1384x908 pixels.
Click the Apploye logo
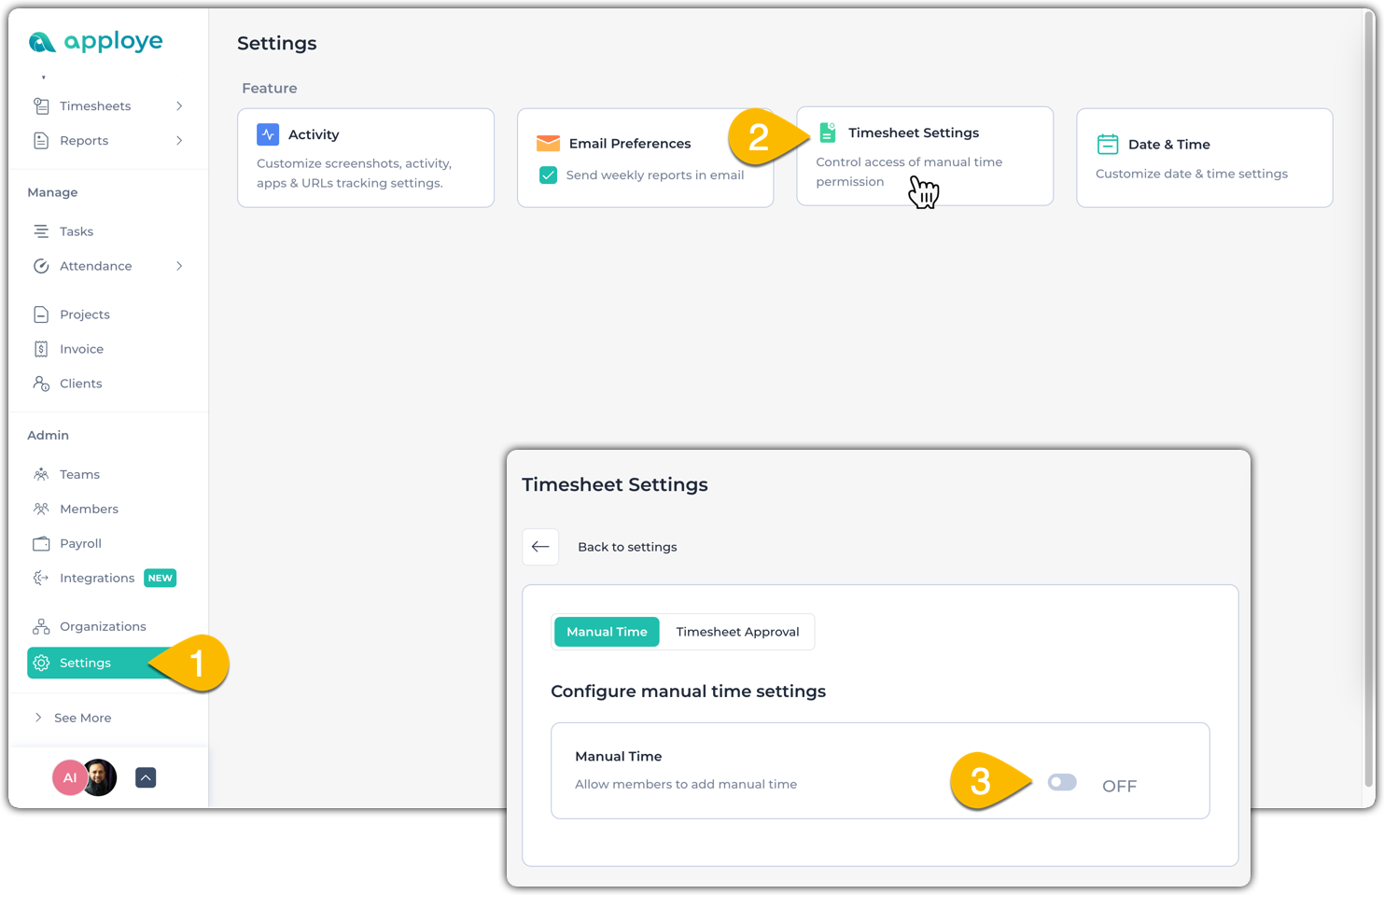95,41
